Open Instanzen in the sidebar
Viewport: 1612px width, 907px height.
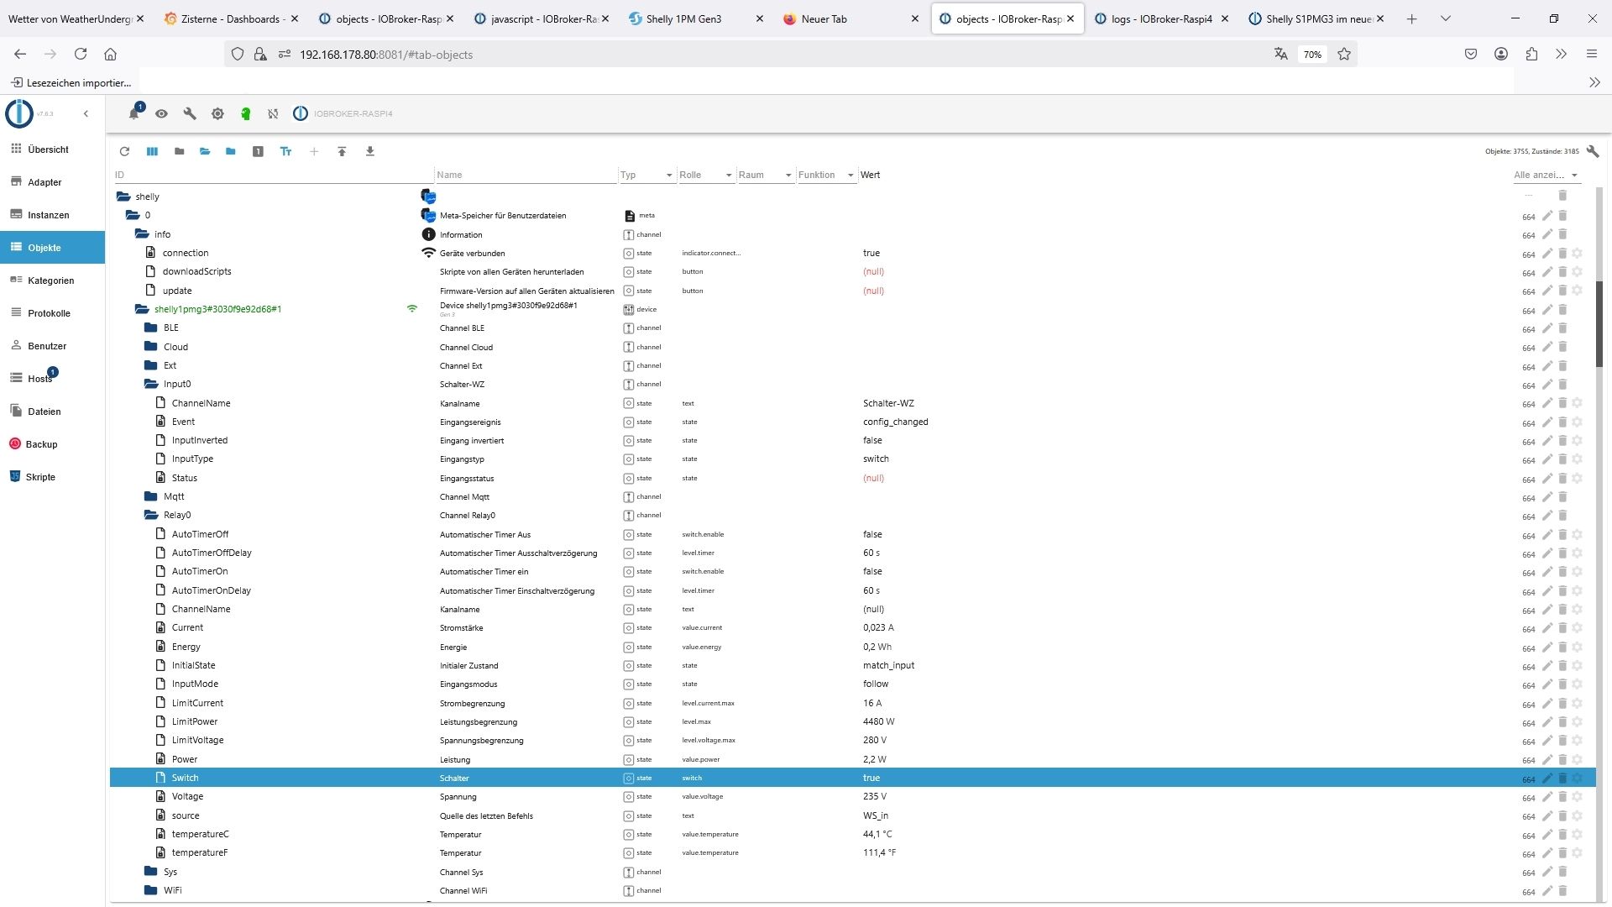[48, 215]
